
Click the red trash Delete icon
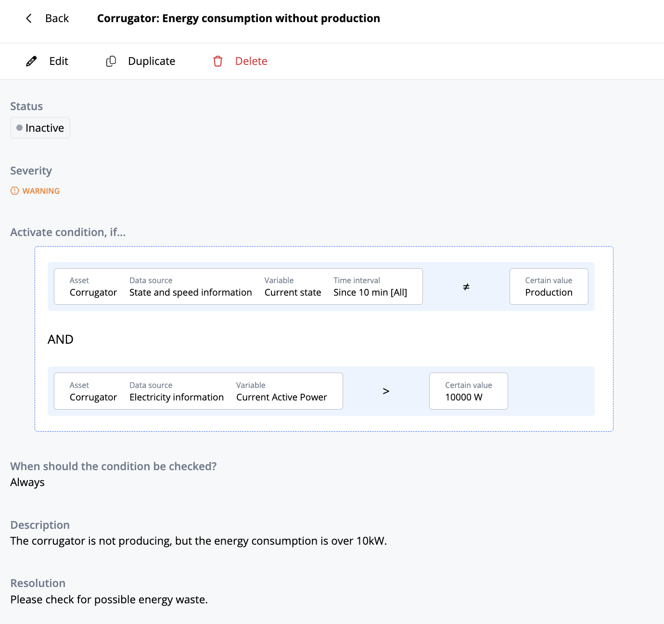[x=218, y=61]
